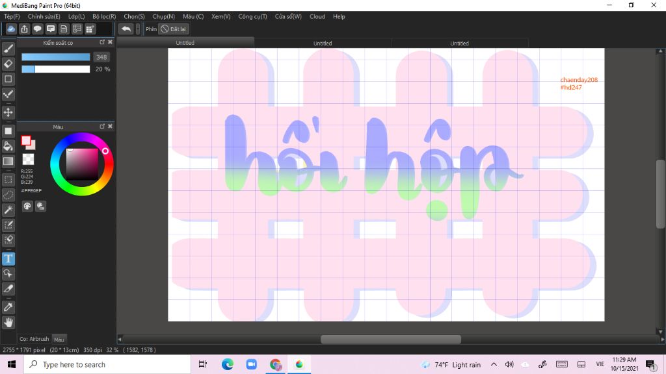Undock the Màu panel
This screenshot has width=666, height=374.
102,127
